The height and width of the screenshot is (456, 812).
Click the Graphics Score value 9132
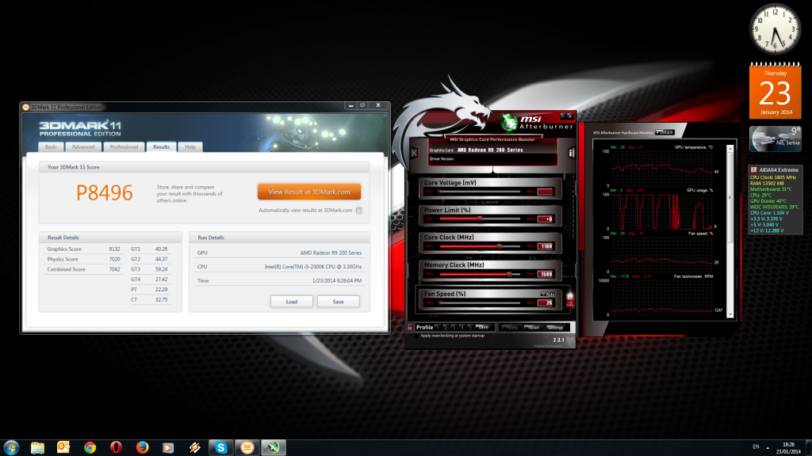[x=114, y=249]
